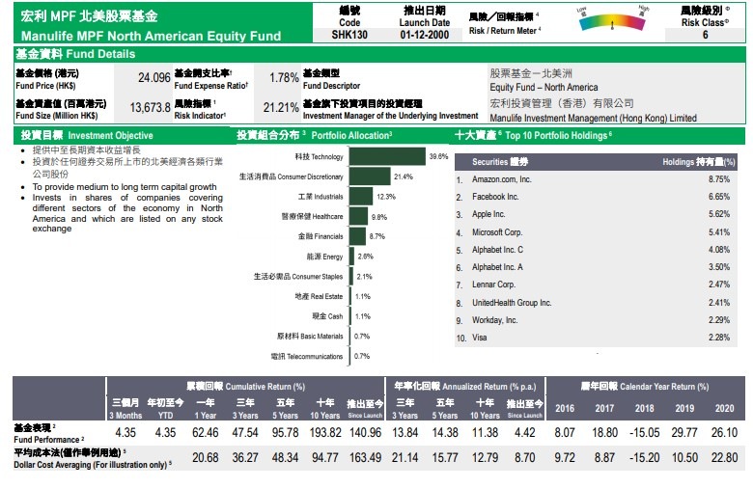This screenshot has height=488, width=753.
Task: Click the Basic Materials allocation label
Action: [x=310, y=337]
